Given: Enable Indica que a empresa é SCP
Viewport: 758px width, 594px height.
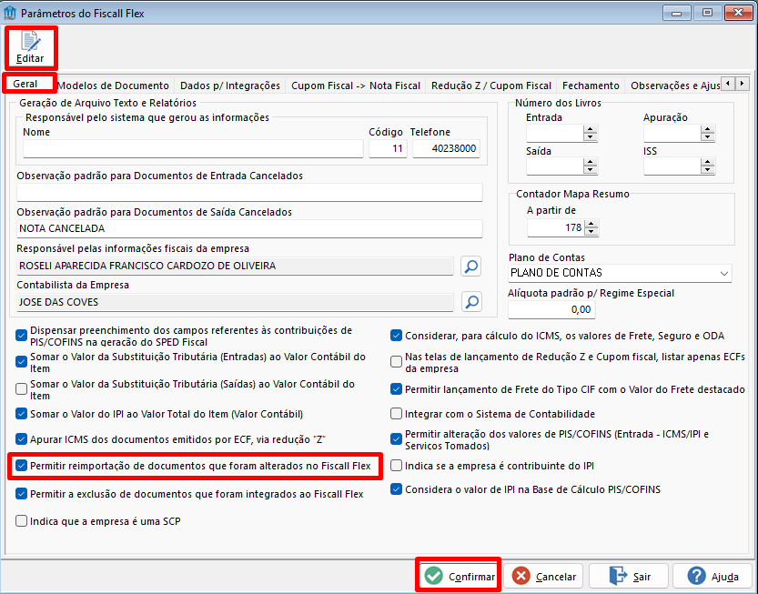Looking at the screenshot, I should (x=21, y=521).
